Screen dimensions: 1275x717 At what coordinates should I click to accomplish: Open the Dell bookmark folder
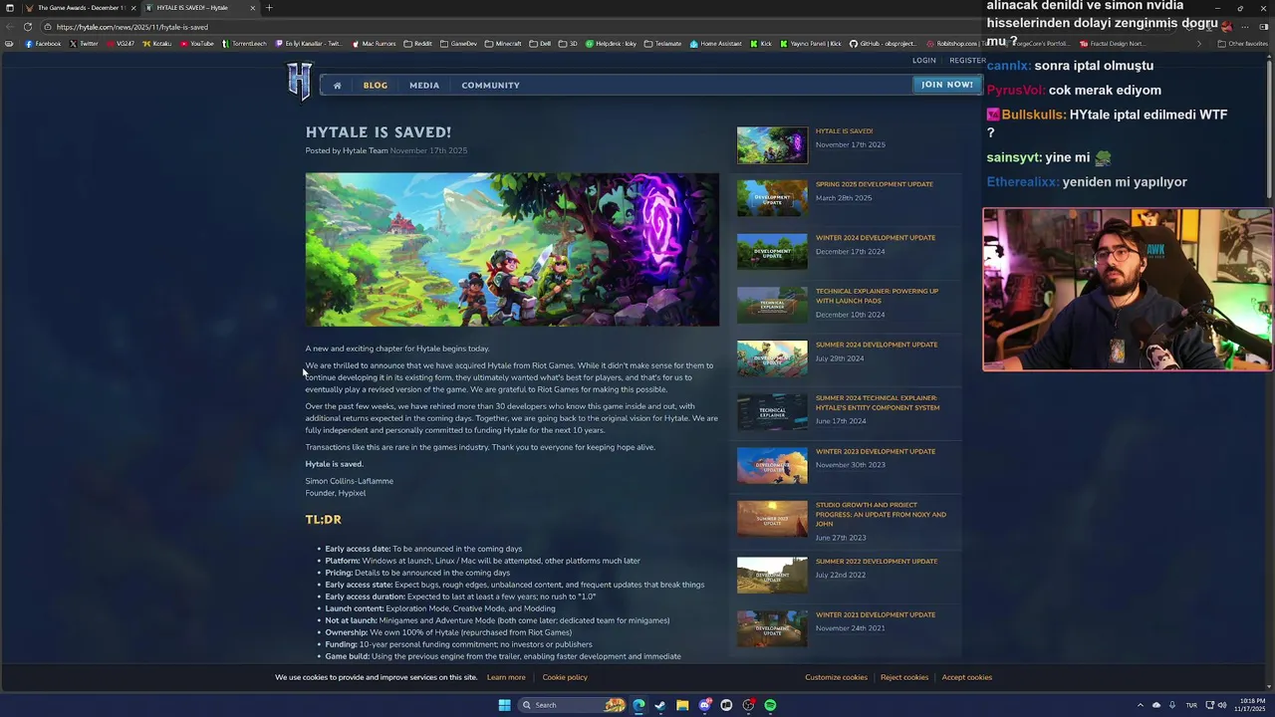click(x=540, y=44)
